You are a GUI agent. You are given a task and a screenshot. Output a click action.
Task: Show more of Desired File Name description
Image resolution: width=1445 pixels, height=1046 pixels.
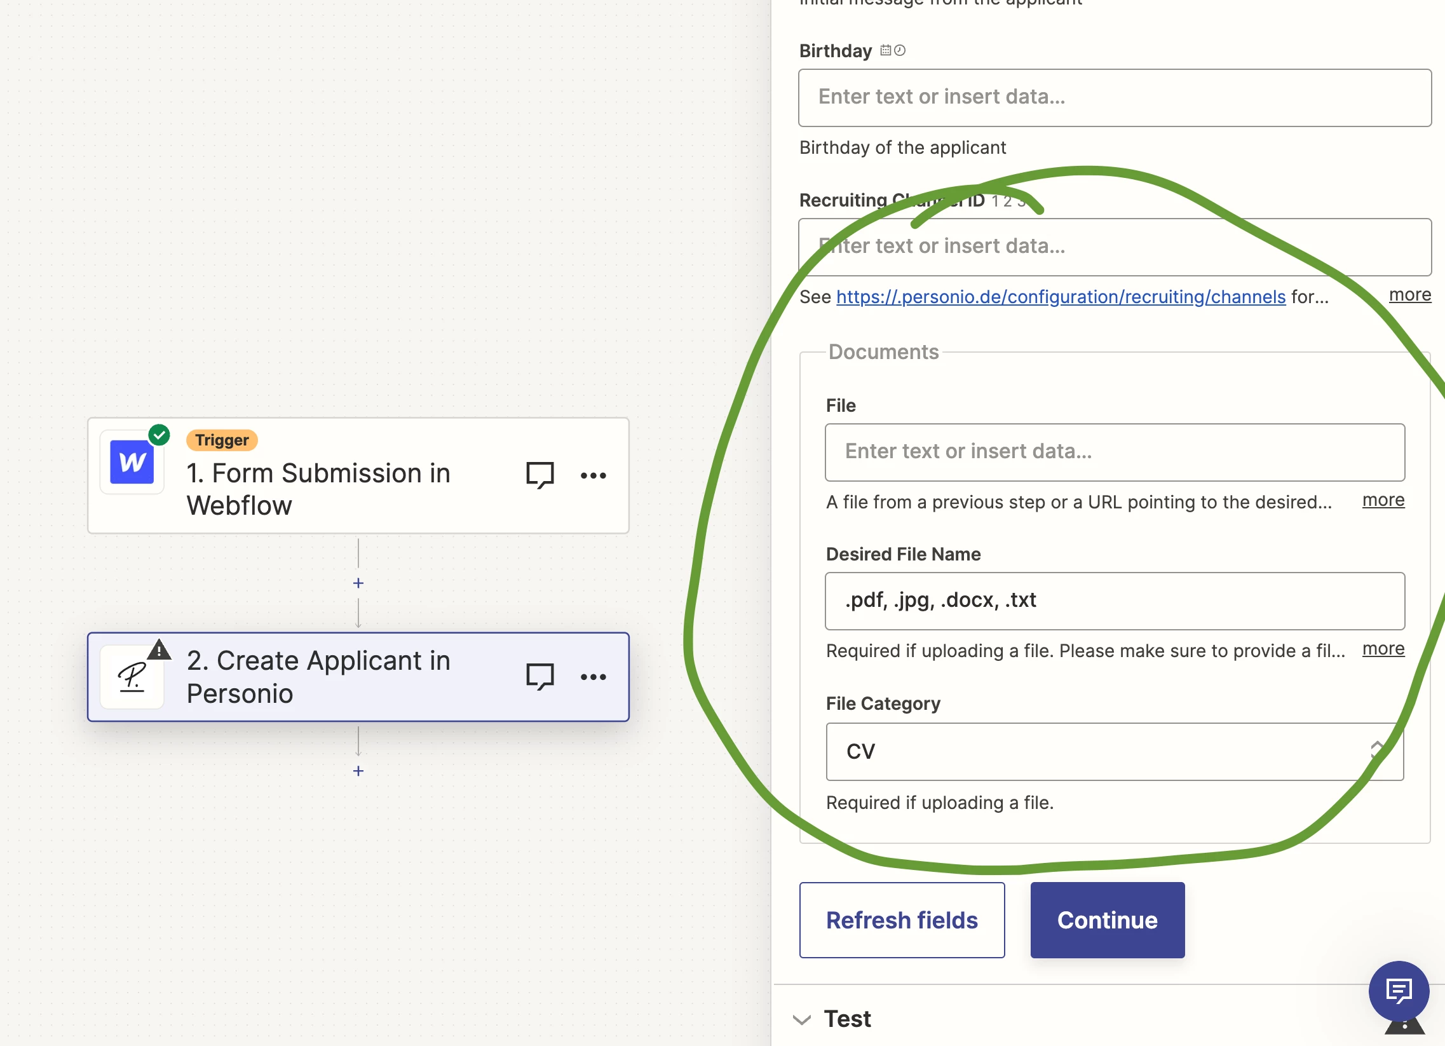1383,648
